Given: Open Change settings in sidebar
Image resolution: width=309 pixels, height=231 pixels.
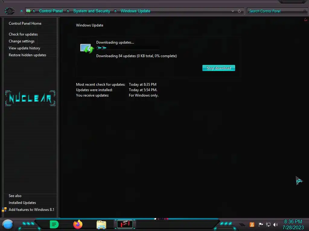Looking at the screenshot, I should [x=21, y=41].
